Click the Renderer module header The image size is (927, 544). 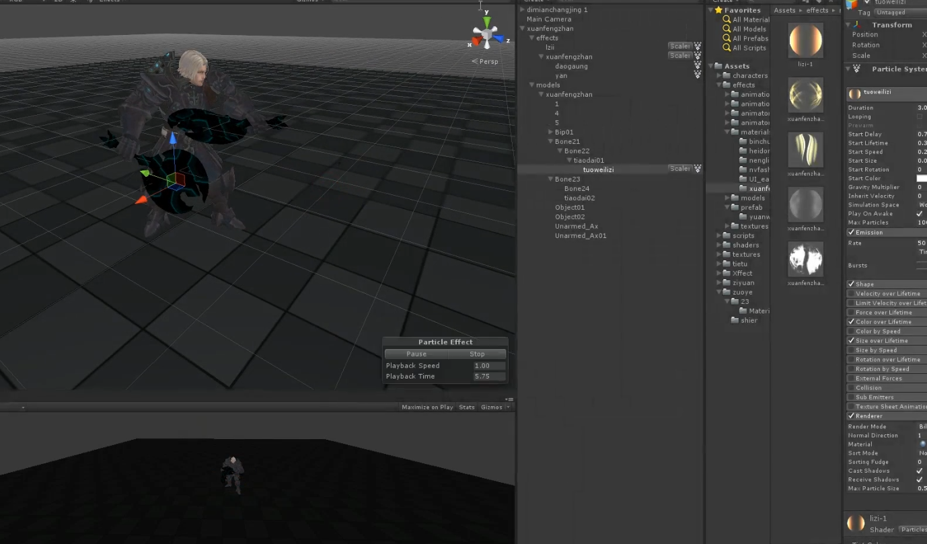[887, 416]
